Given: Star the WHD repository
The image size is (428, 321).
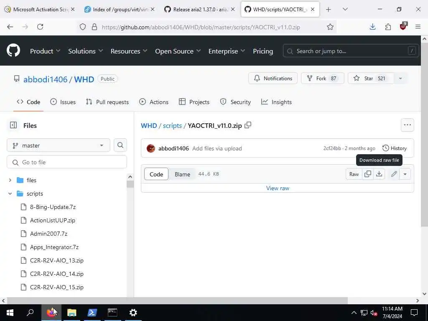Looking at the screenshot, I should [371, 78].
